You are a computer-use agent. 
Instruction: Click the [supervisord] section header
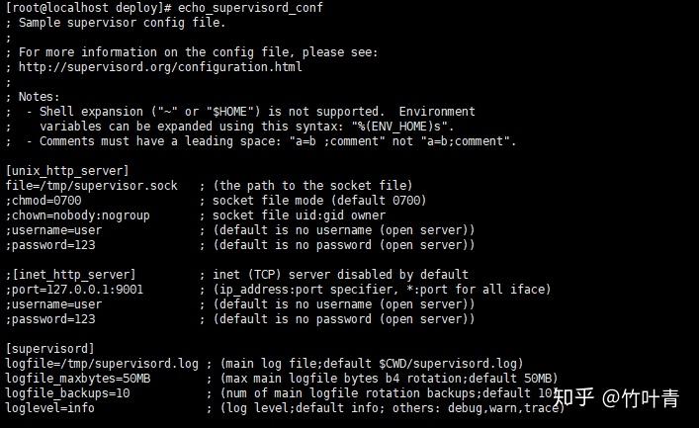[50, 349]
